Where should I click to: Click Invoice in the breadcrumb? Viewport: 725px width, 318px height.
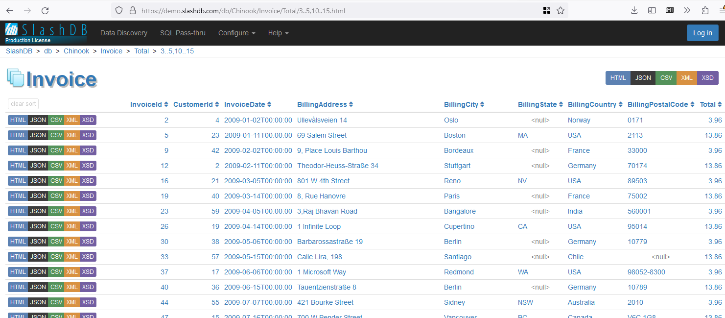pos(112,51)
